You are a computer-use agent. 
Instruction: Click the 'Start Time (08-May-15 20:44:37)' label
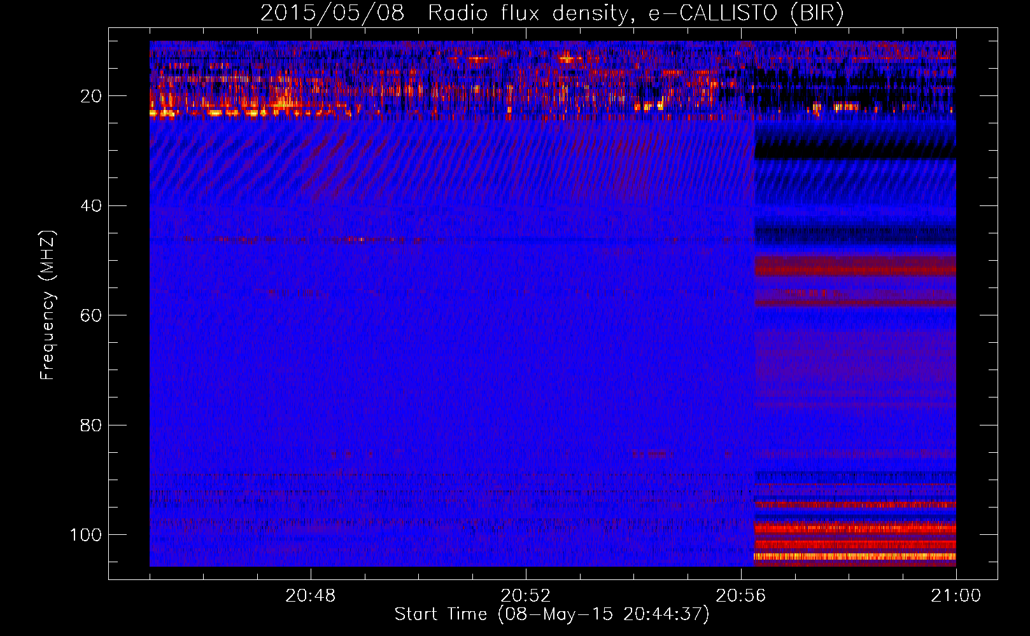click(x=552, y=614)
